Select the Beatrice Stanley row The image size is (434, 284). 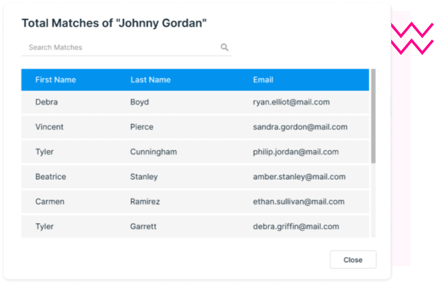click(x=196, y=177)
